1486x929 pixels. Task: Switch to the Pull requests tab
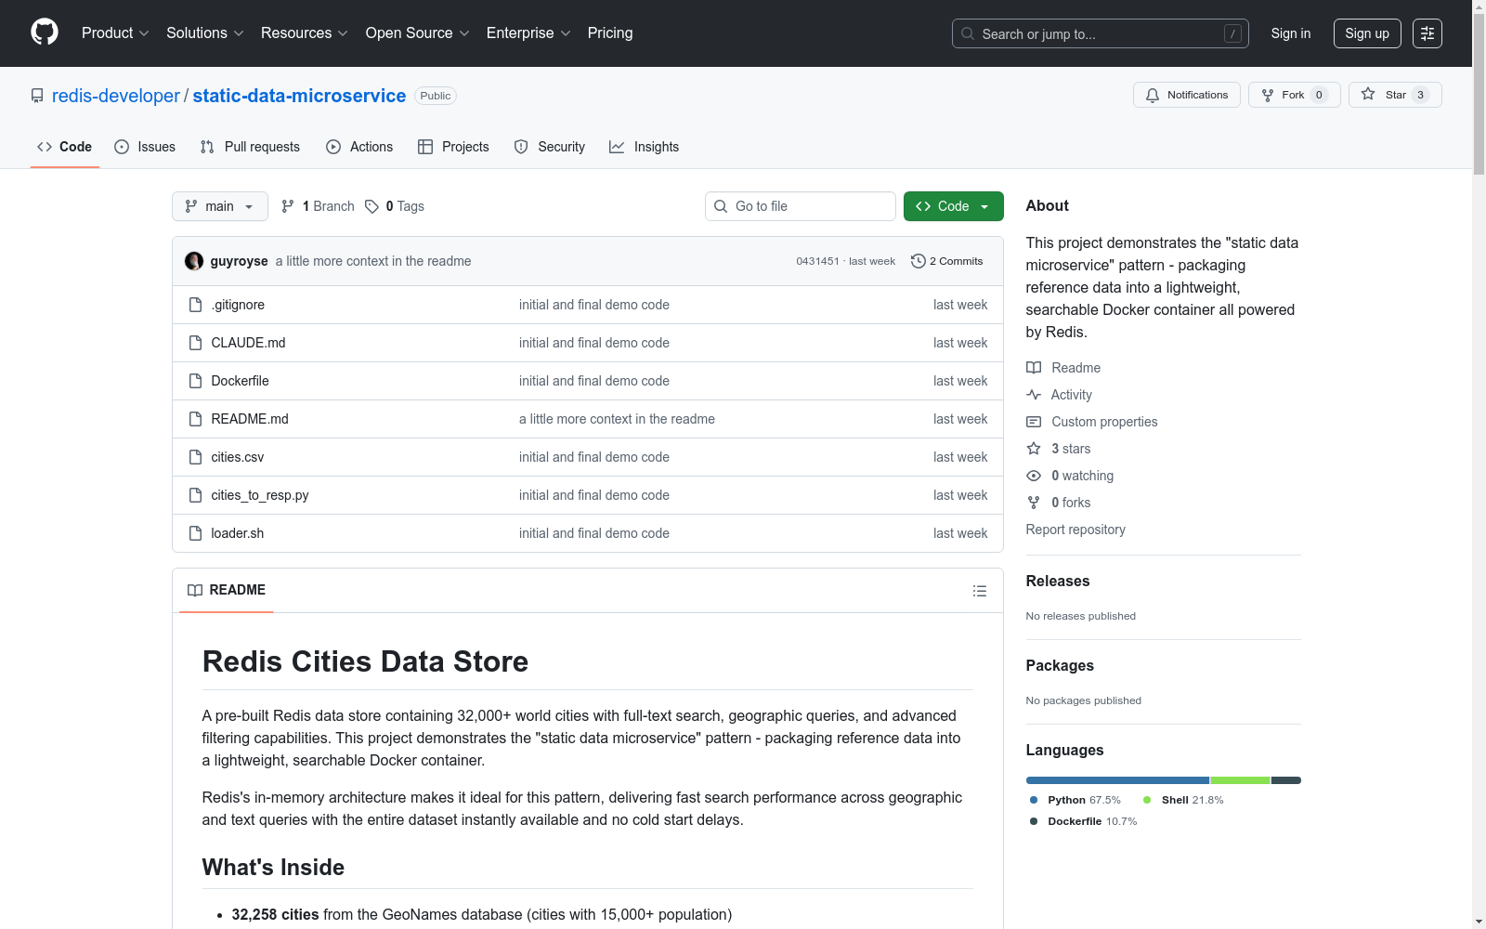pyautogui.click(x=250, y=147)
